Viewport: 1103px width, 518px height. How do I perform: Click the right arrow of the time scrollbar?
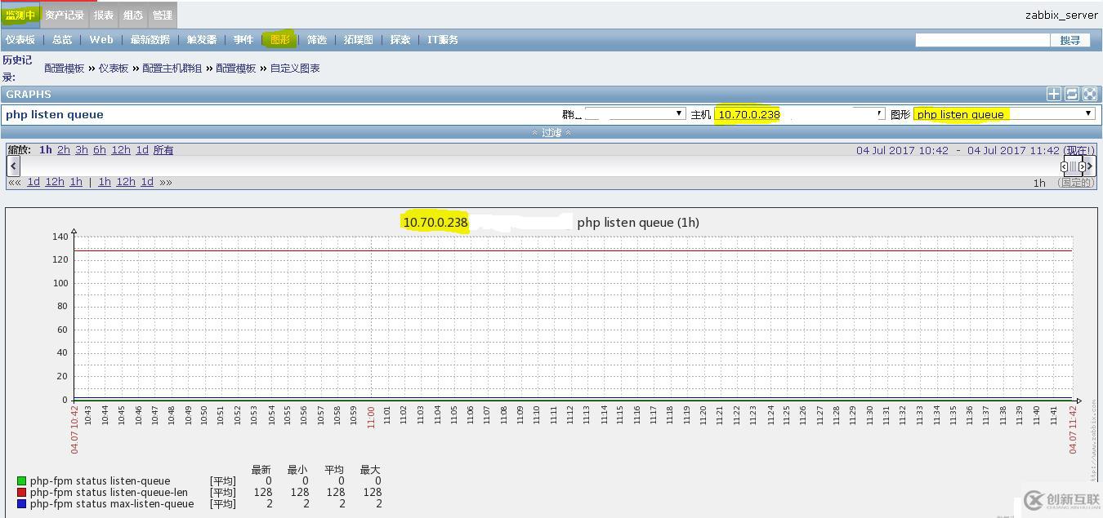pyautogui.click(x=1090, y=166)
